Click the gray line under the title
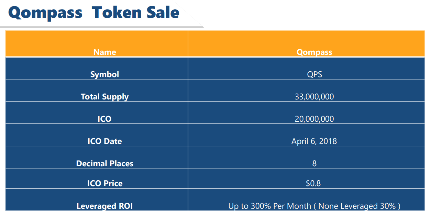This screenshot has width=431, height=217. (102, 27)
